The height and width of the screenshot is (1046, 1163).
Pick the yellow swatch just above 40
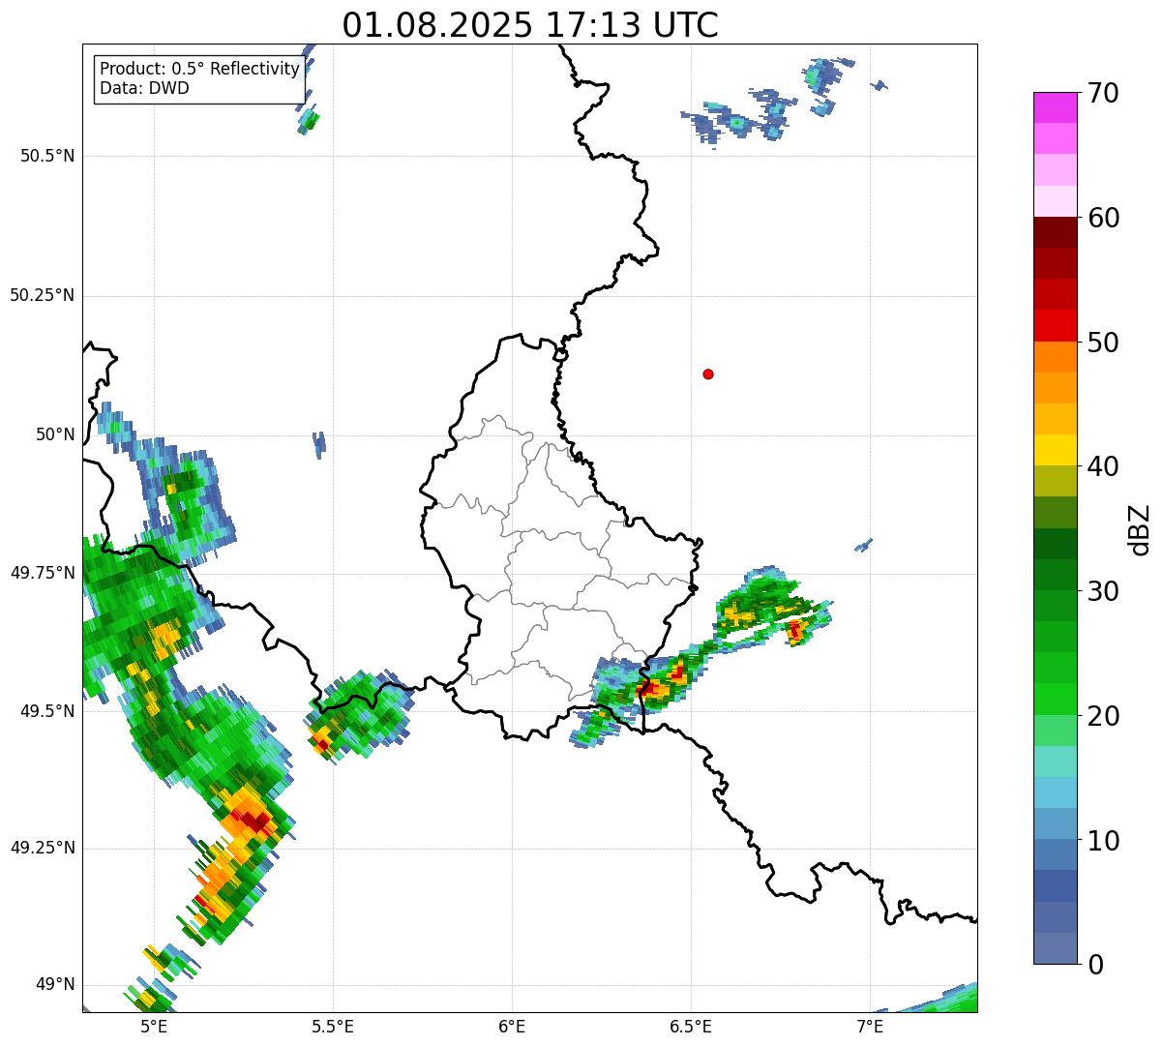[x=1056, y=450]
